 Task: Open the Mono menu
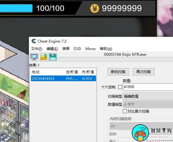91,49
